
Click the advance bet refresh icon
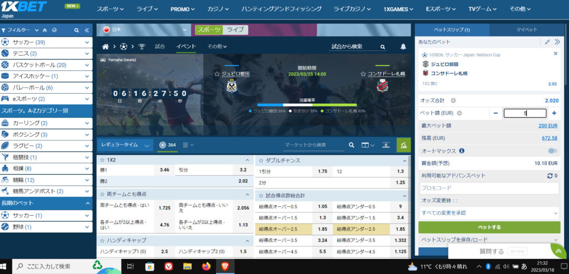click(550, 176)
